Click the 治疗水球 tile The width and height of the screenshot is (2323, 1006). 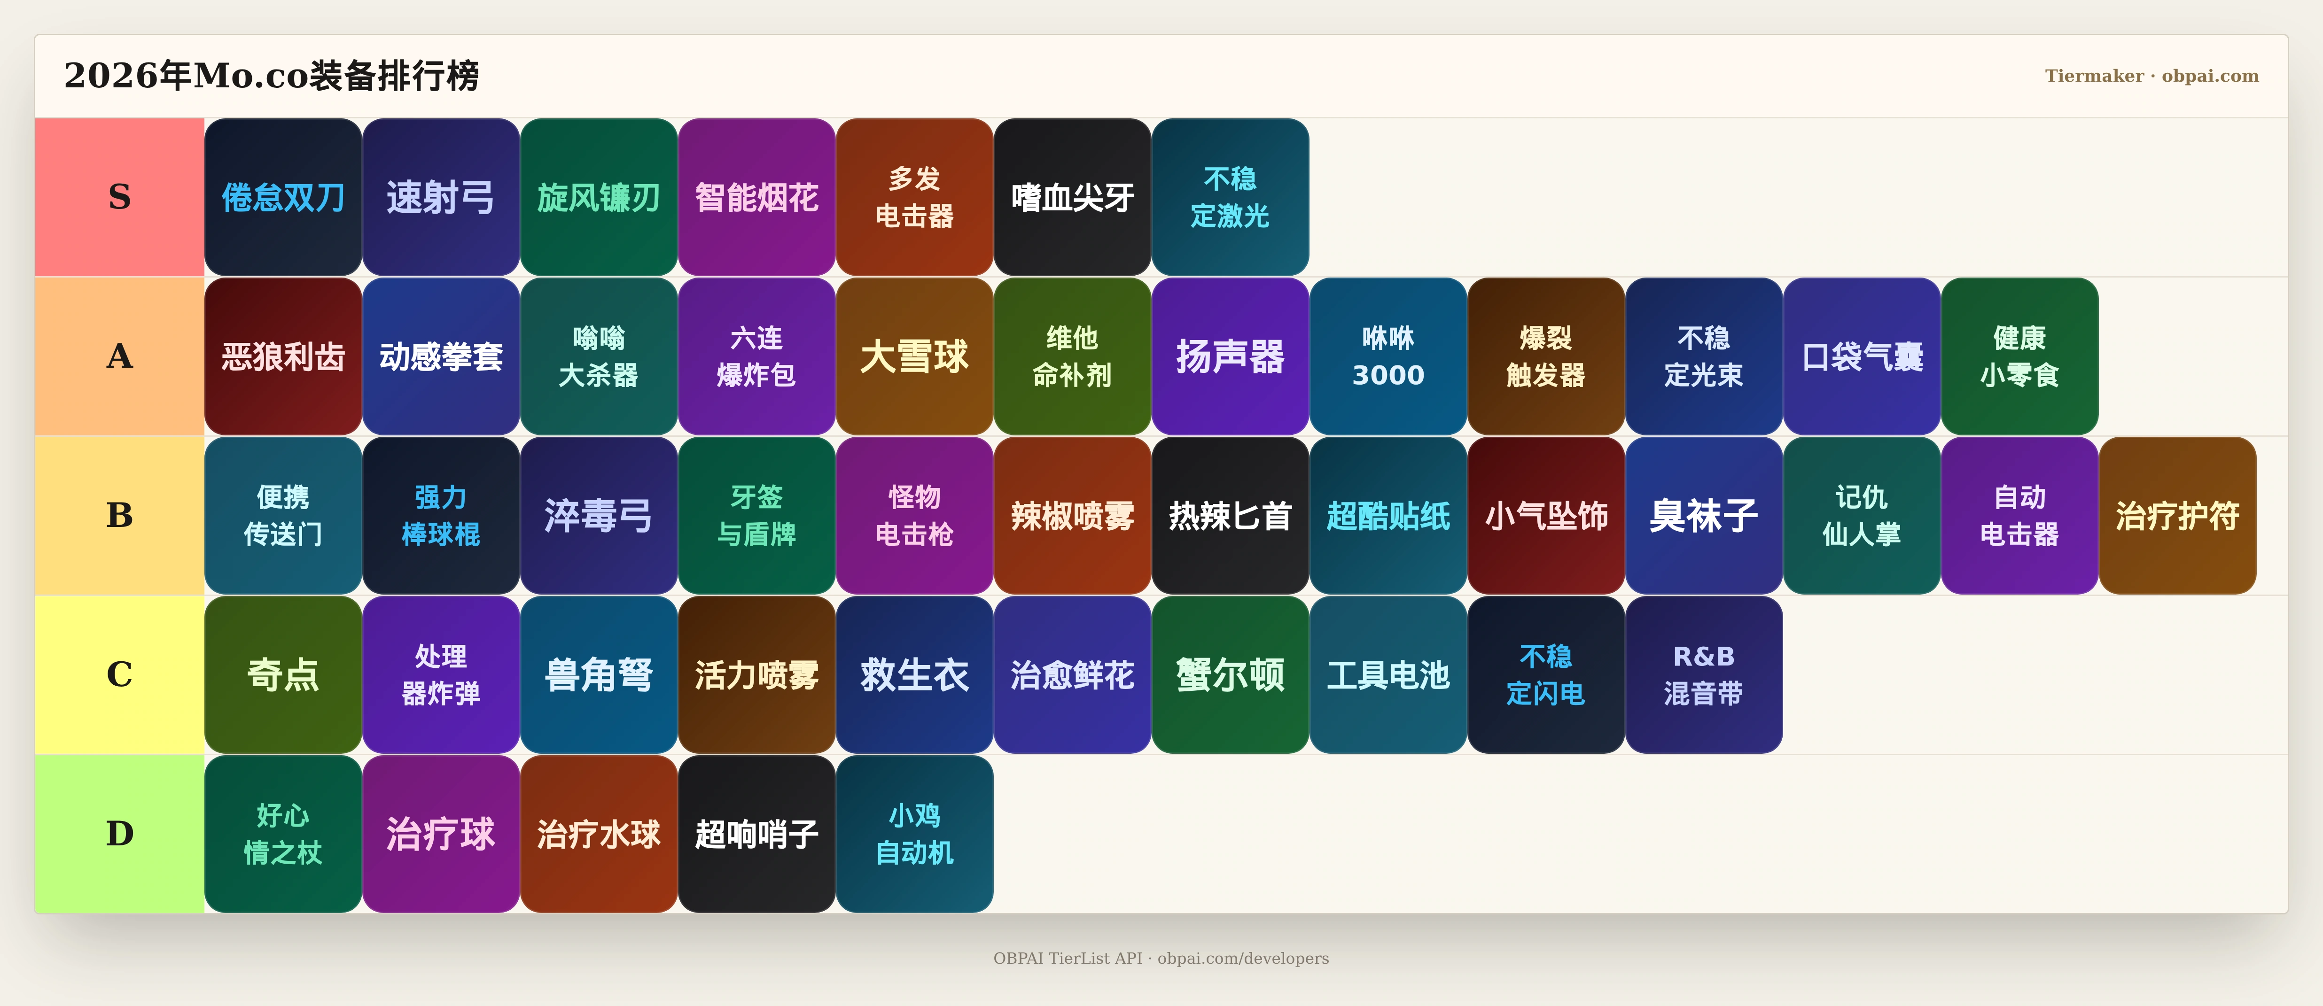click(x=599, y=834)
